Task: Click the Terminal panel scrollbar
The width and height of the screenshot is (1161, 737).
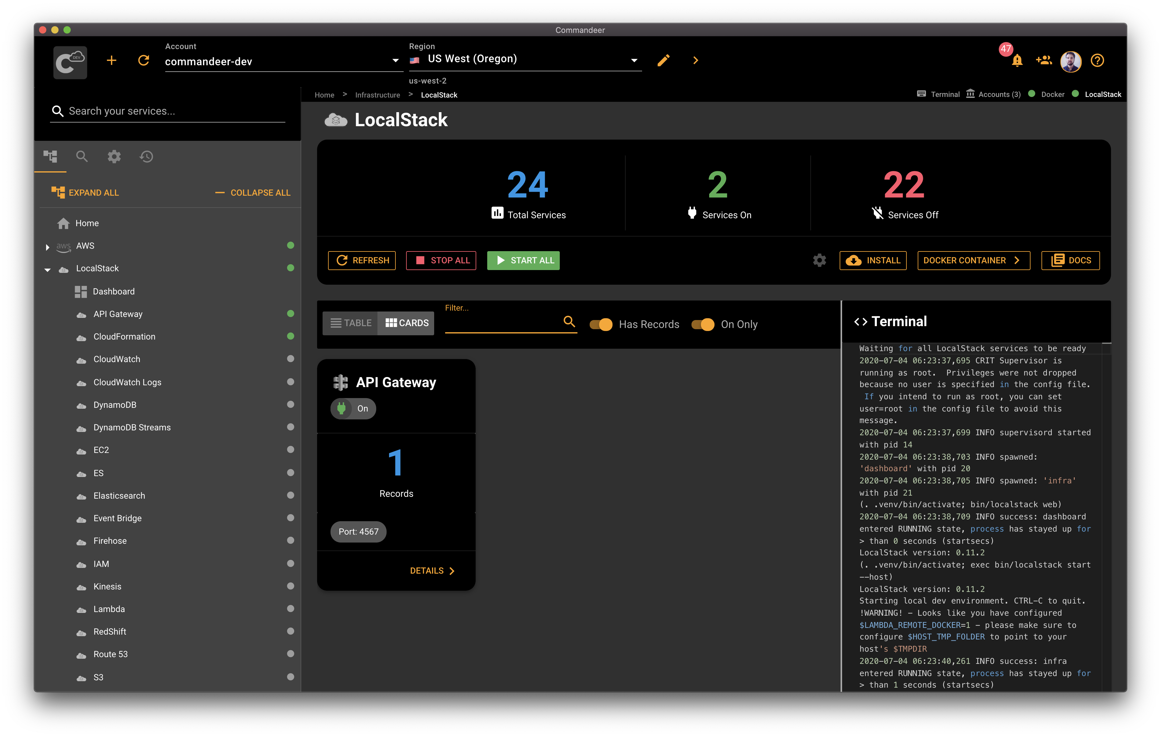Action: [1106, 517]
